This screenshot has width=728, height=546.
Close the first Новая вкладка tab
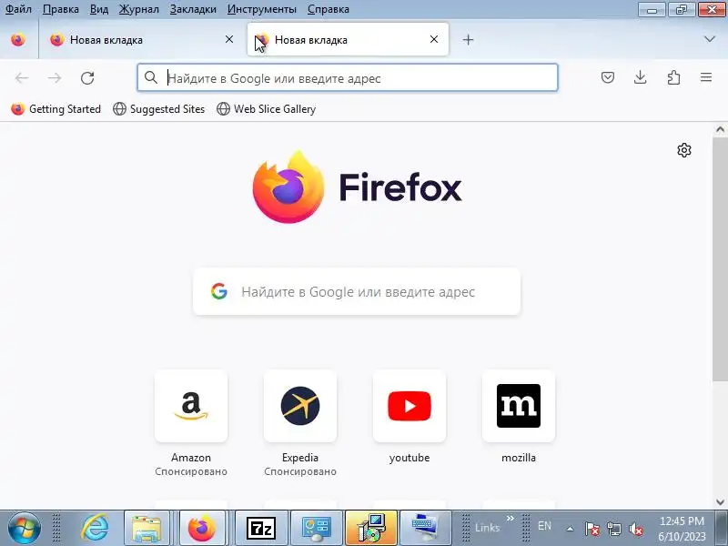coord(229,39)
